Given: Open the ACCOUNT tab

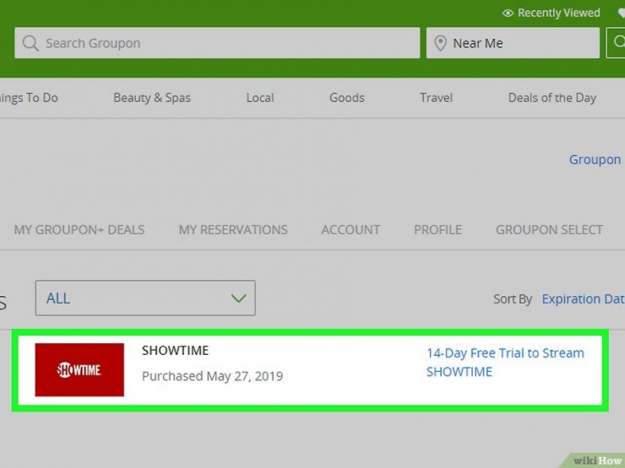Looking at the screenshot, I should (351, 229).
